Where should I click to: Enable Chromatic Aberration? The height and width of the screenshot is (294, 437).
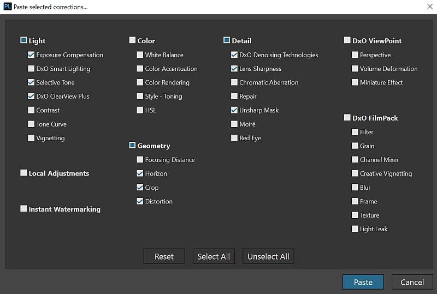click(x=234, y=82)
